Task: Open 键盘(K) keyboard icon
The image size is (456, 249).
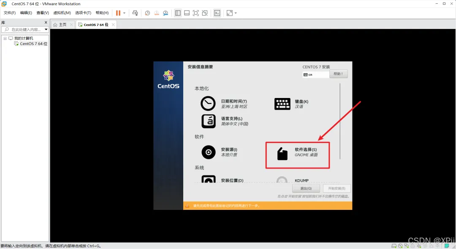Action: point(282,104)
